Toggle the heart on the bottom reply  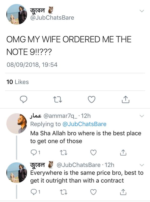94,191
